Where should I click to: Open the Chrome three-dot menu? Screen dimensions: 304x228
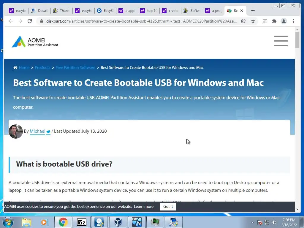[293, 21]
